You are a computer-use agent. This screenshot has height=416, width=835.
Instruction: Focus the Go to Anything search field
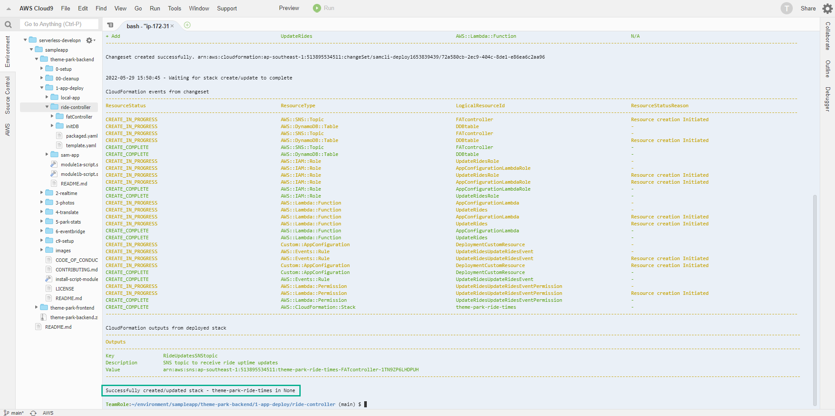[x=59, y=24]
